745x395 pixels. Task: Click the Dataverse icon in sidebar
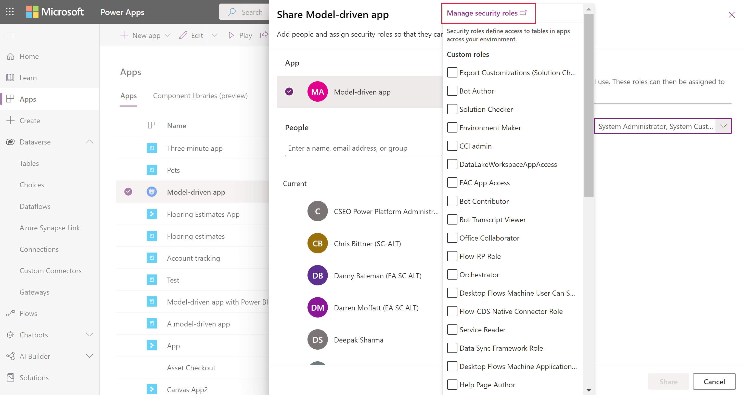10,142
